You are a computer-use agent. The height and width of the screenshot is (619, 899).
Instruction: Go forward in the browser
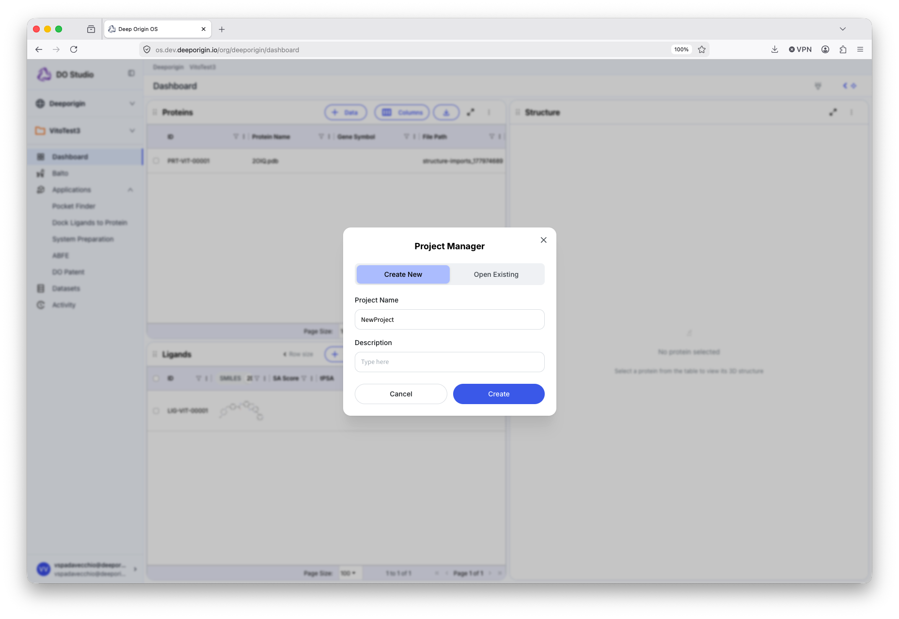[56, 49]
